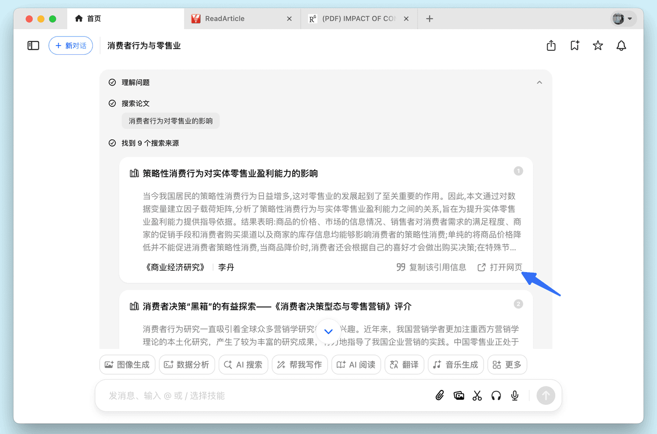Toggle the sidebar panel icon
Image resolution: width=657 pixels, height=434 pixels.
(33, 45)
